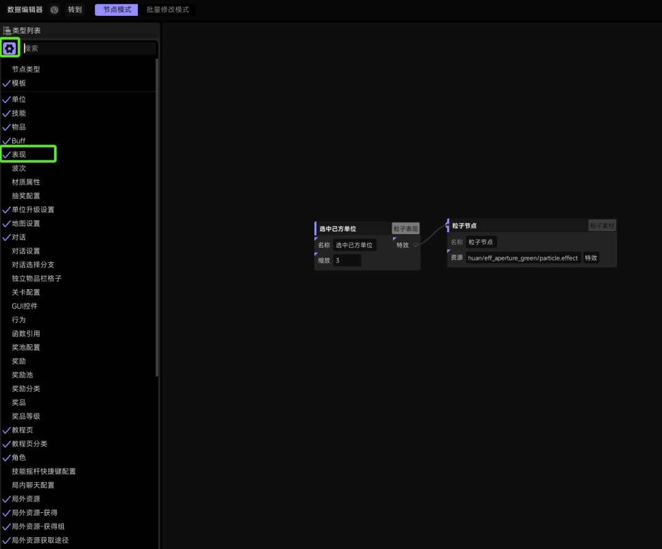
Task: Click the 粒子素材 tag on node
Action: (x=602, y=225)
